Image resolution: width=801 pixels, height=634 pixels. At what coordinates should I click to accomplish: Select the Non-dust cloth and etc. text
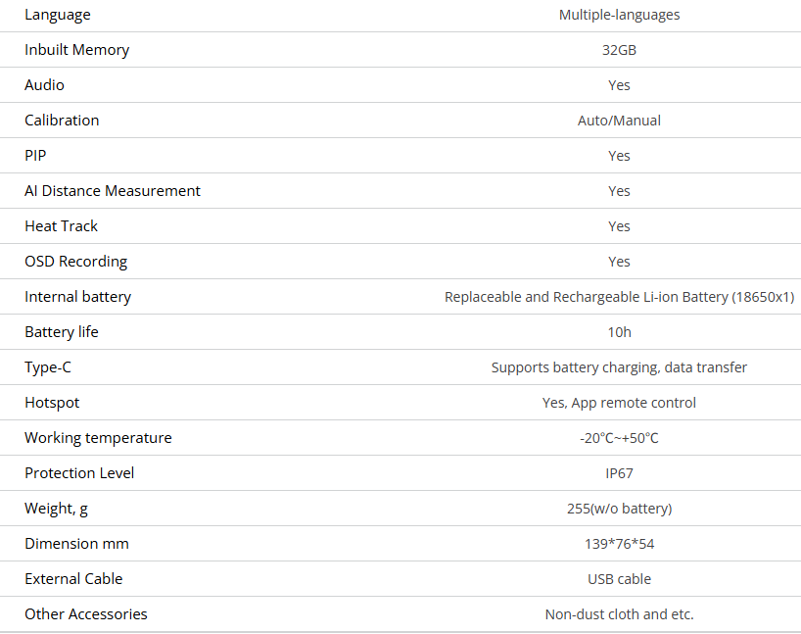619,614
